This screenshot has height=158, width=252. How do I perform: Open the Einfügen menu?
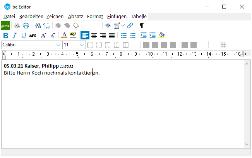point(117,16)
